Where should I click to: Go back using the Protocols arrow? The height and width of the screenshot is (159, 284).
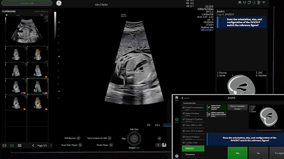(x=183, y=98)
